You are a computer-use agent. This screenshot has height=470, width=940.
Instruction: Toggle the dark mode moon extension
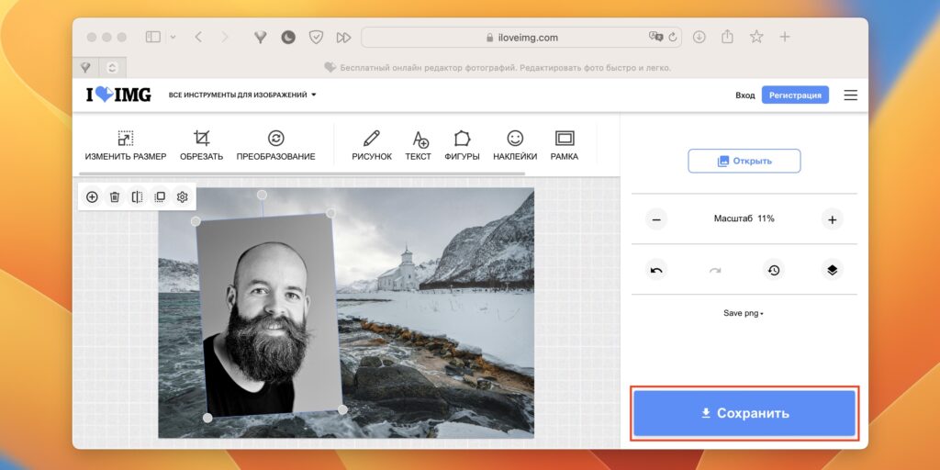point(288,37)
